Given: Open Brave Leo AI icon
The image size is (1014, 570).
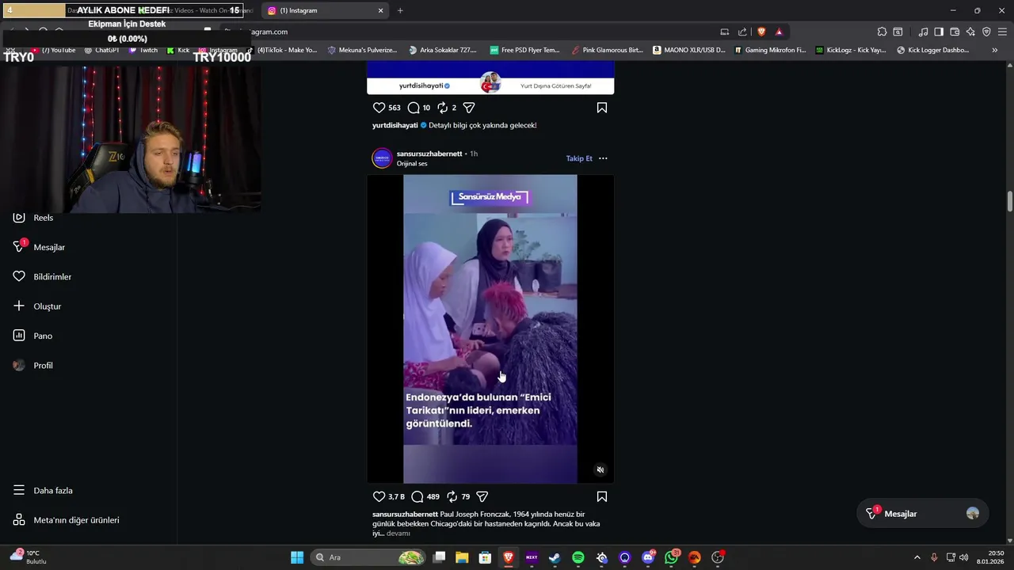Looking at the screenshot, I should pyautogui.click(x=970, y=32).
